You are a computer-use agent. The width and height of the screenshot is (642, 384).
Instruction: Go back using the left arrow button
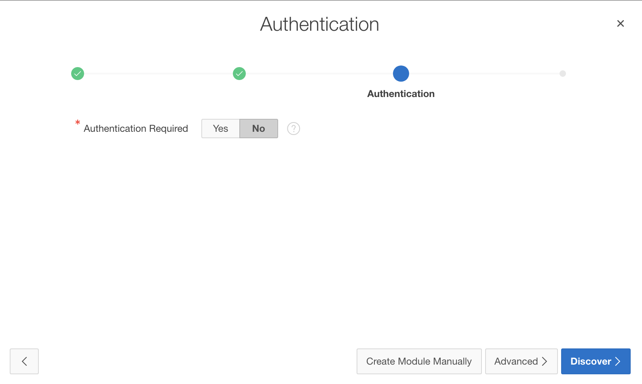(x=24, y=361)
